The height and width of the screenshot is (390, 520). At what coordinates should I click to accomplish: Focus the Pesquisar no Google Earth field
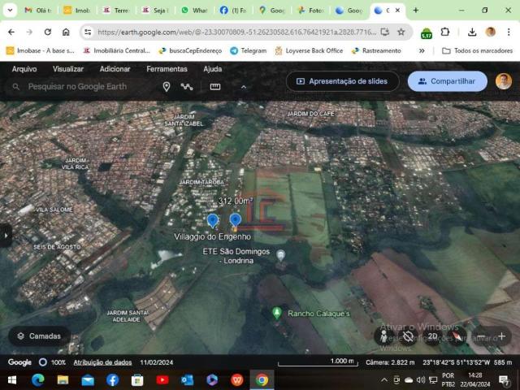click(77, 87)
